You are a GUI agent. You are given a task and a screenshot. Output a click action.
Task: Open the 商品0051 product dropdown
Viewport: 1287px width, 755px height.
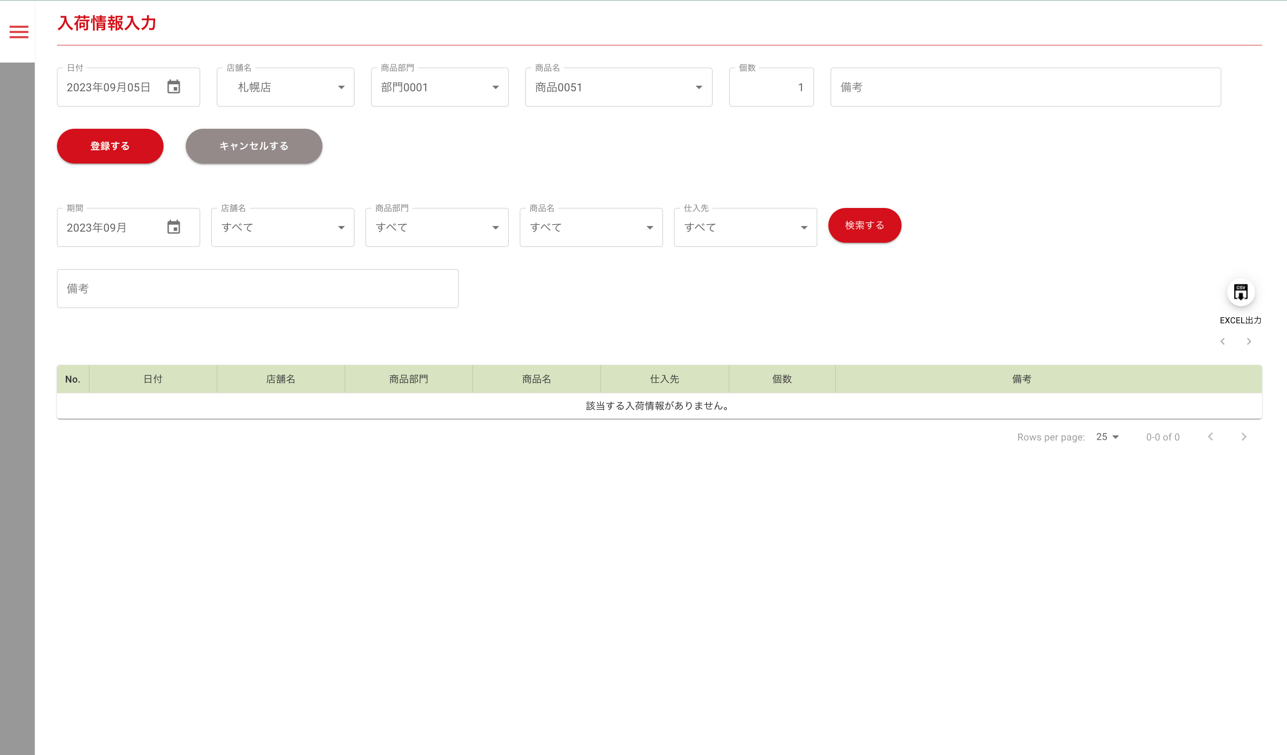[x=618, y=87]
